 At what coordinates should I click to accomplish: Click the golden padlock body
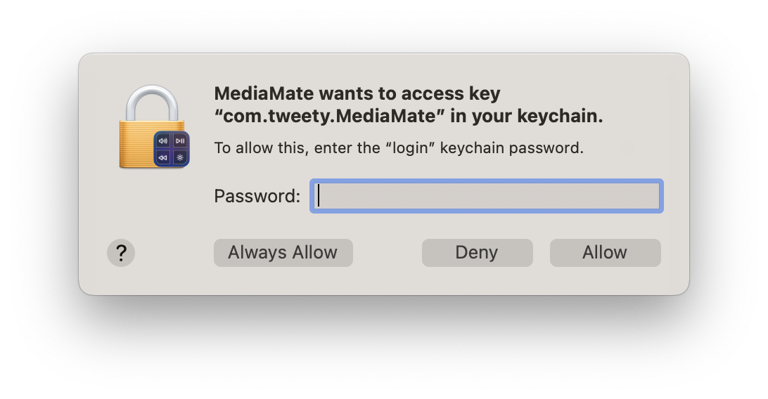136,144
